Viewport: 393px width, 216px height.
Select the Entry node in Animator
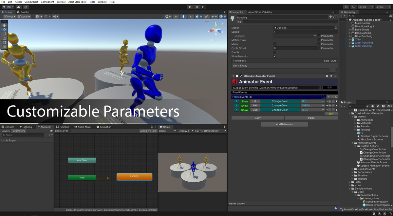82,178
